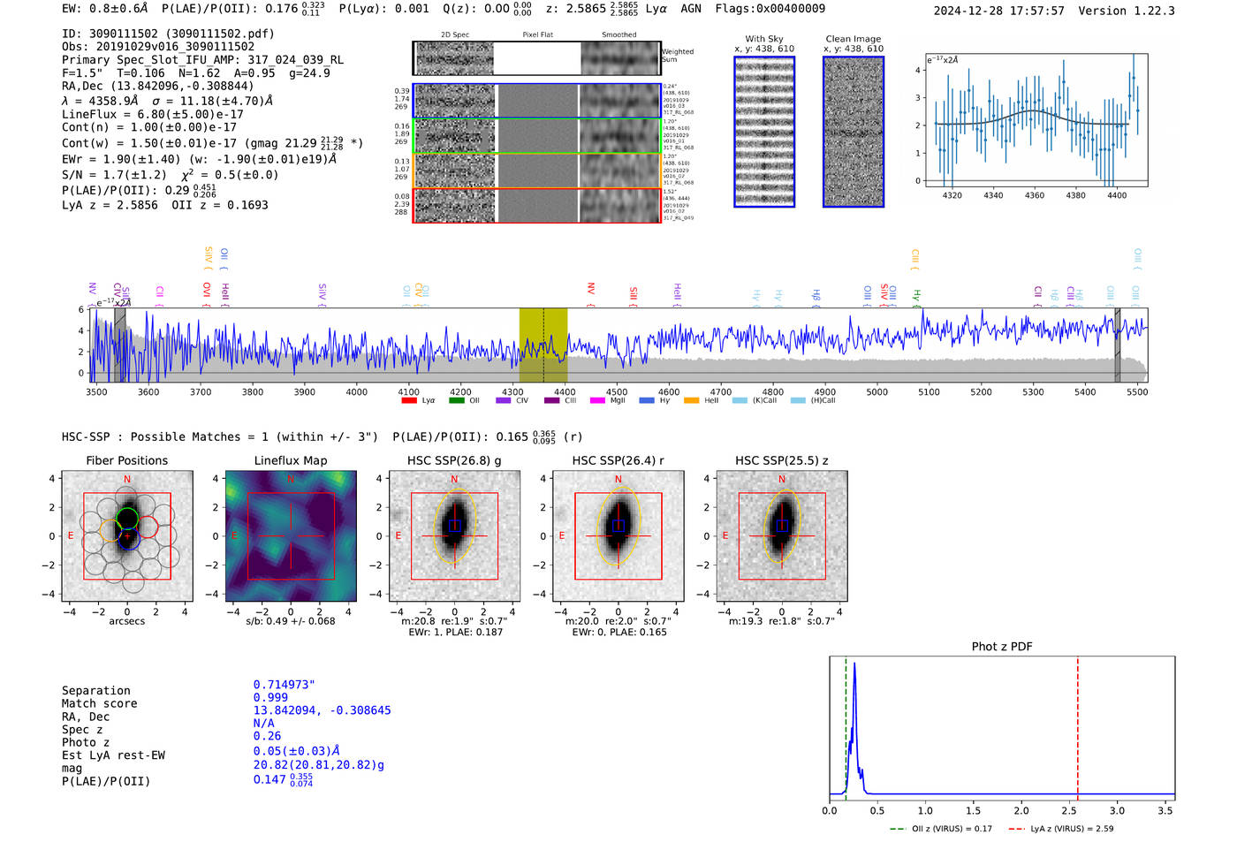Click the red-bordered 2D spectrum row

[x=536, y=205]
